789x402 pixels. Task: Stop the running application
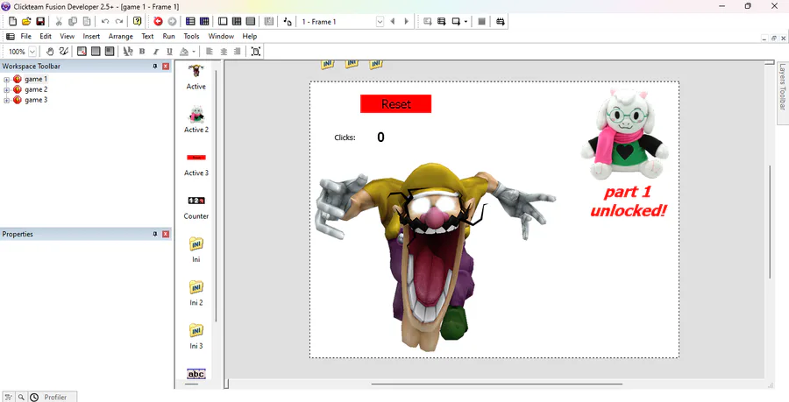(x=481, y=22)
